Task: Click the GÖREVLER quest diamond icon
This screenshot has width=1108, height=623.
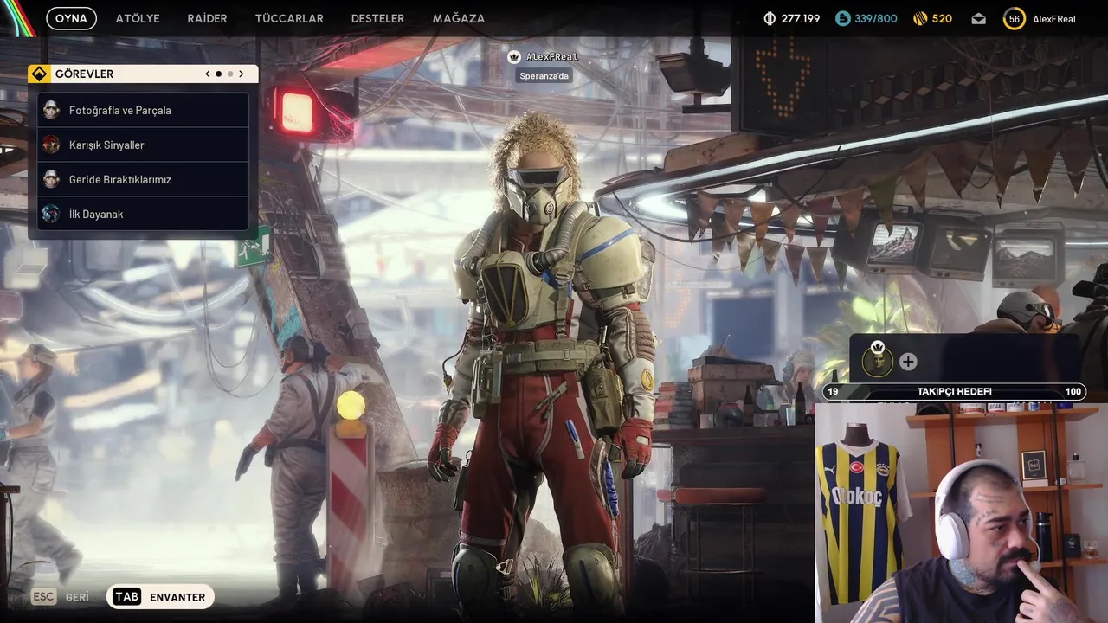Action: (38, 74)
